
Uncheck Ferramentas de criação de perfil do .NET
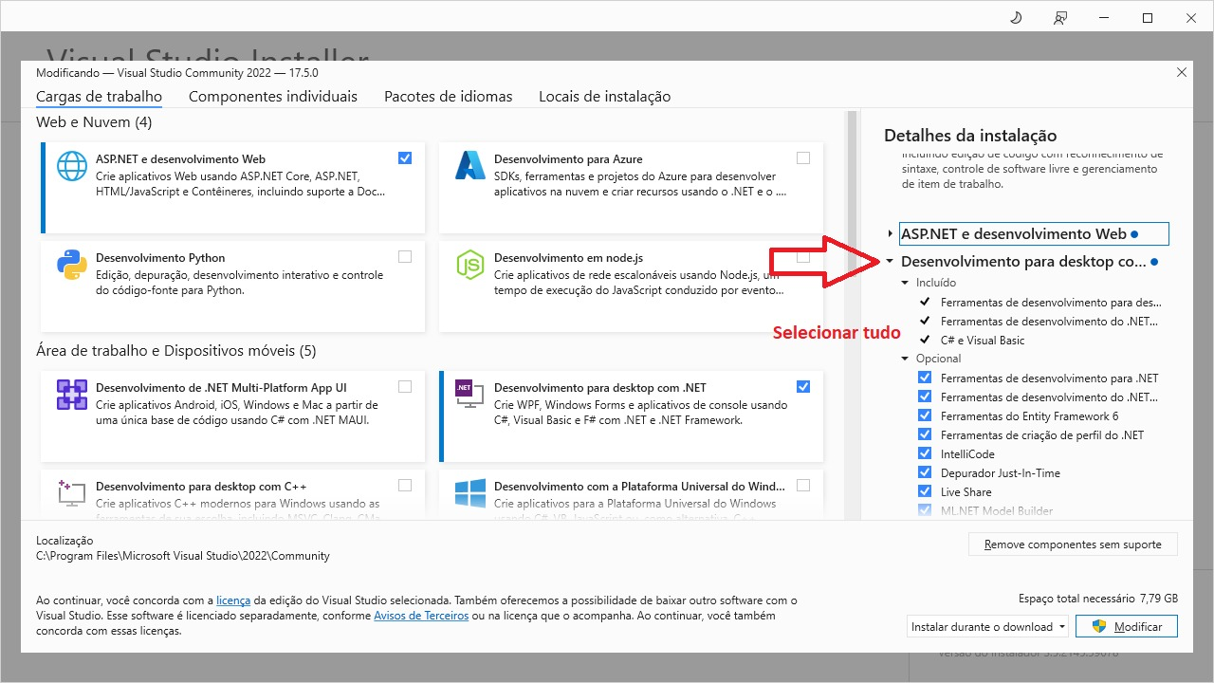pos(925,434)
